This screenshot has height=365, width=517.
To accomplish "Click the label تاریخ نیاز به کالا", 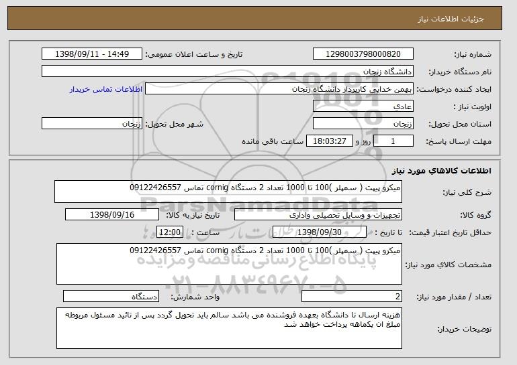I will pos(193,215).
